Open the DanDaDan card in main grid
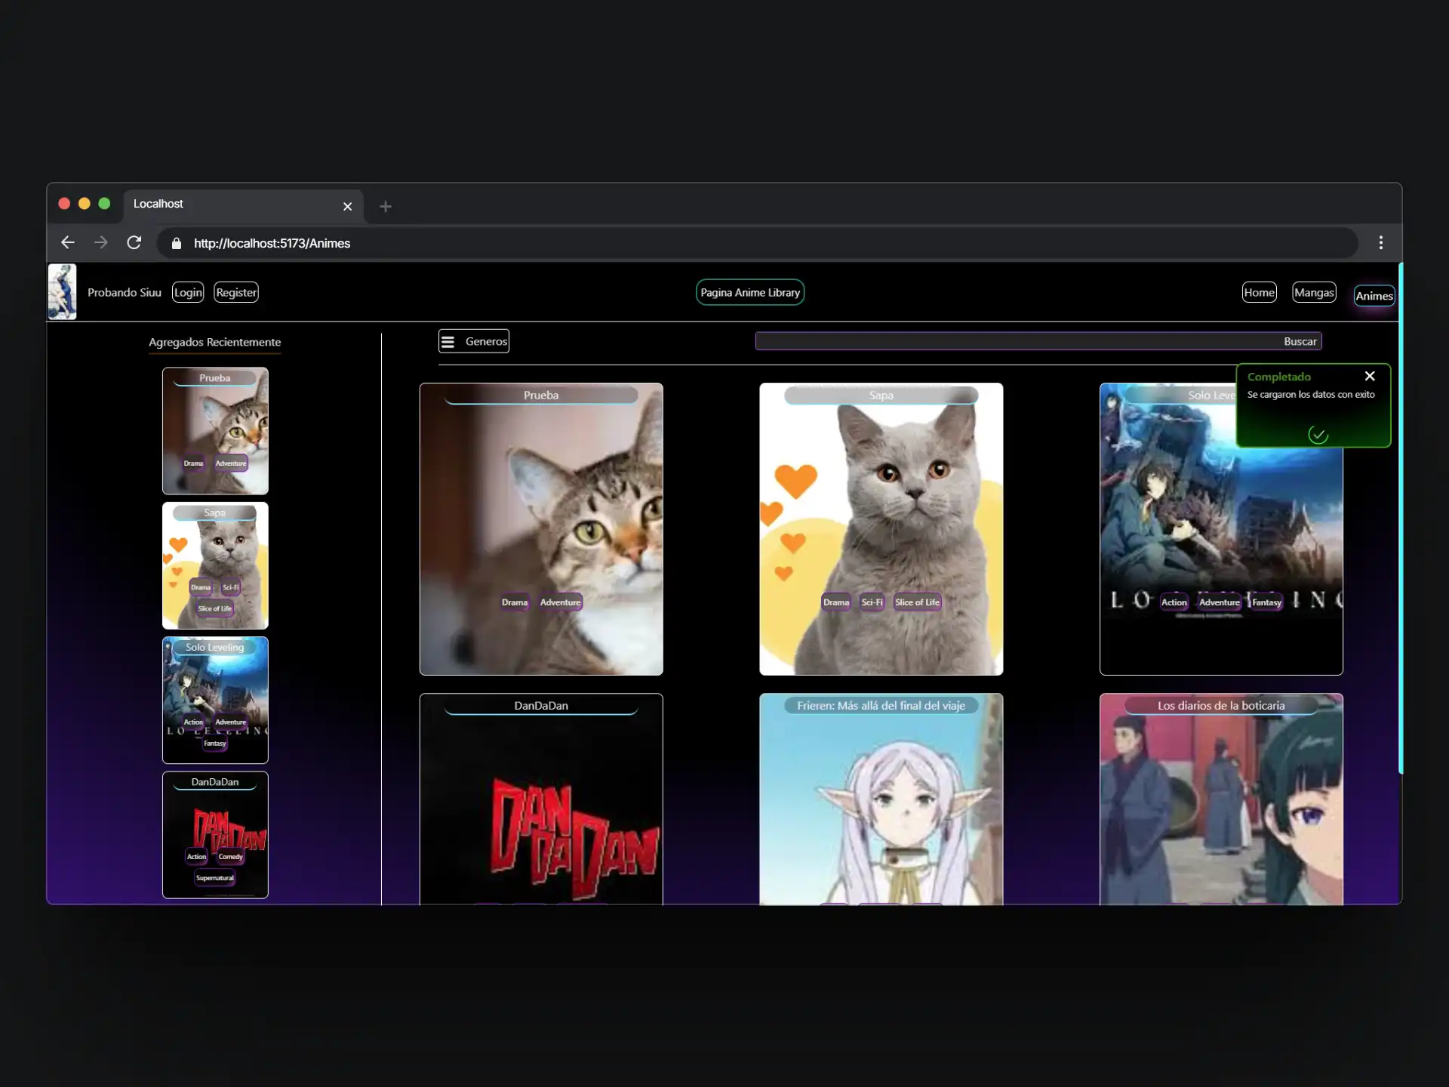The width and height of the screenshot is (1449, 1087). tap(541, 799)
